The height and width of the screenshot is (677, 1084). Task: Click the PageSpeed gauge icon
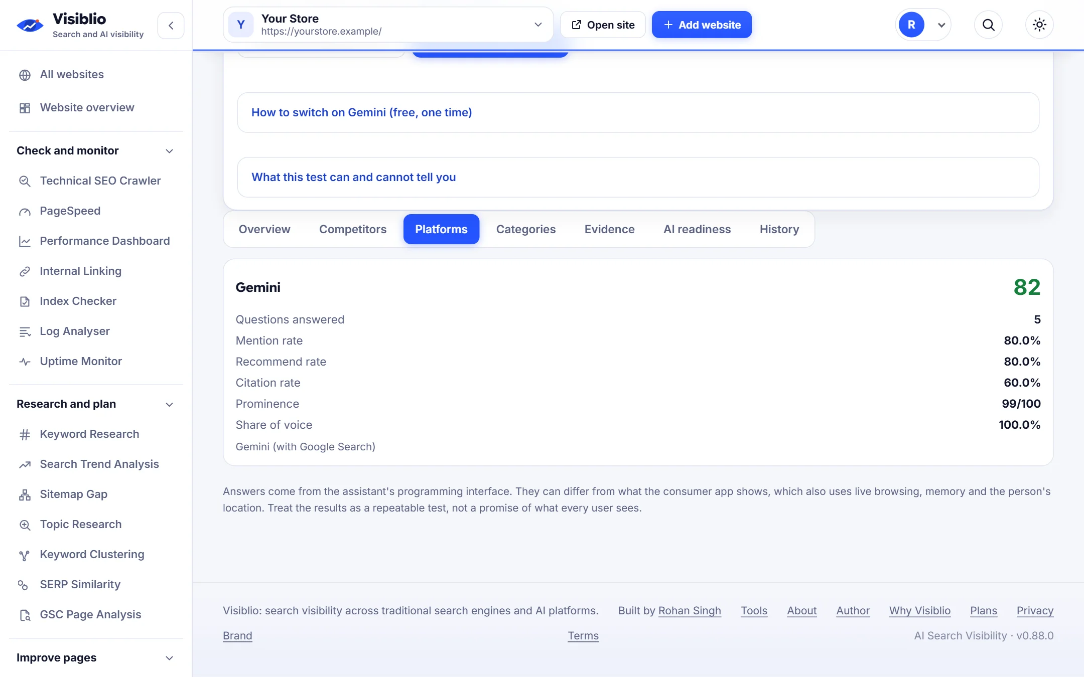(25, 211)
